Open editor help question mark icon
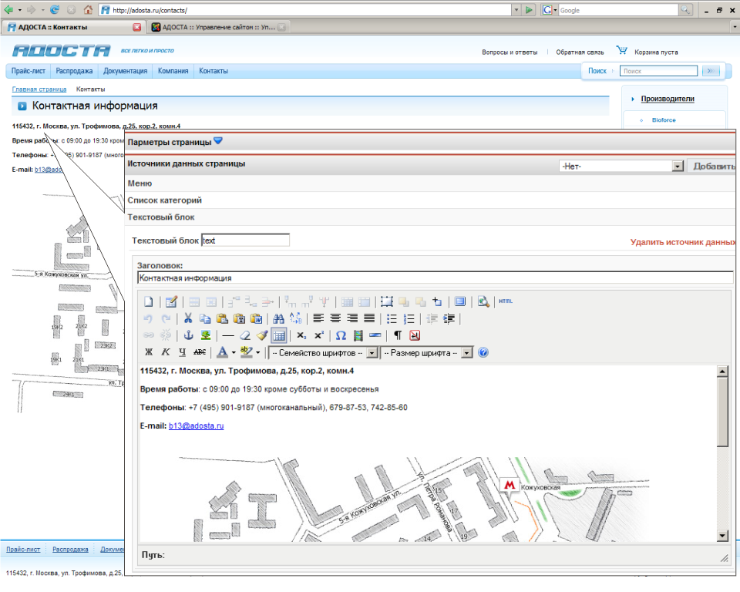Screen dimensions: 740x592 pyautogui.click(x=483, y=352)
